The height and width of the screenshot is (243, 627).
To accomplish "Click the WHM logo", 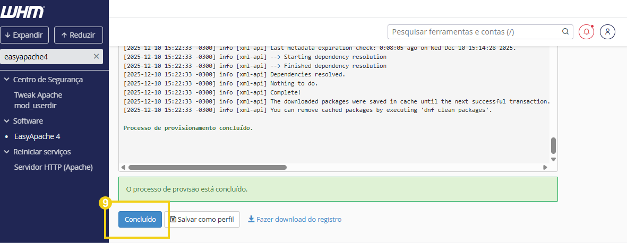I will tap(22, 12).
